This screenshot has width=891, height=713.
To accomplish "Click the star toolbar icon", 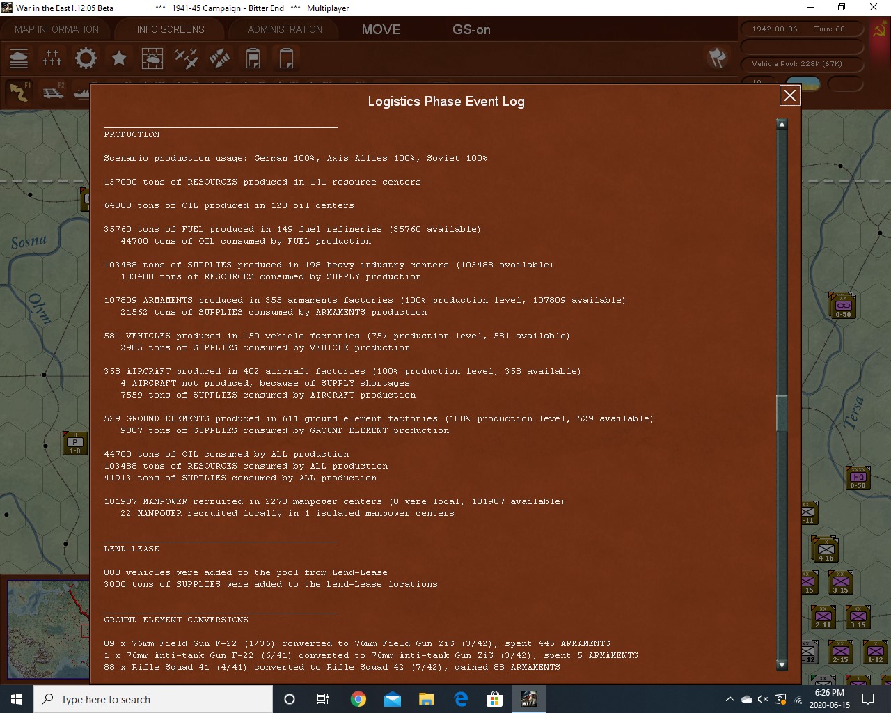I will 119,58.
